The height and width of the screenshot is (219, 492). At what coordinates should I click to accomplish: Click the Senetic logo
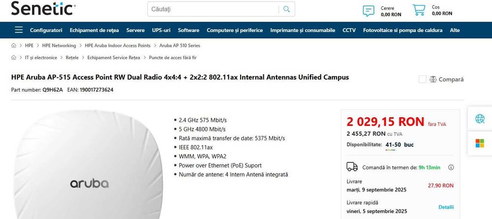pos(43,9)
